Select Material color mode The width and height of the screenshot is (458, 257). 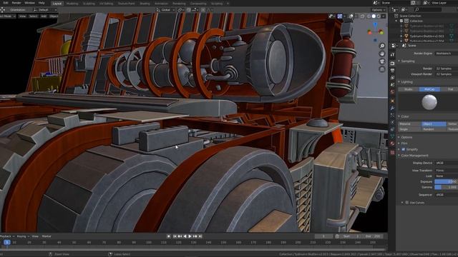click(x=409, y=124)
